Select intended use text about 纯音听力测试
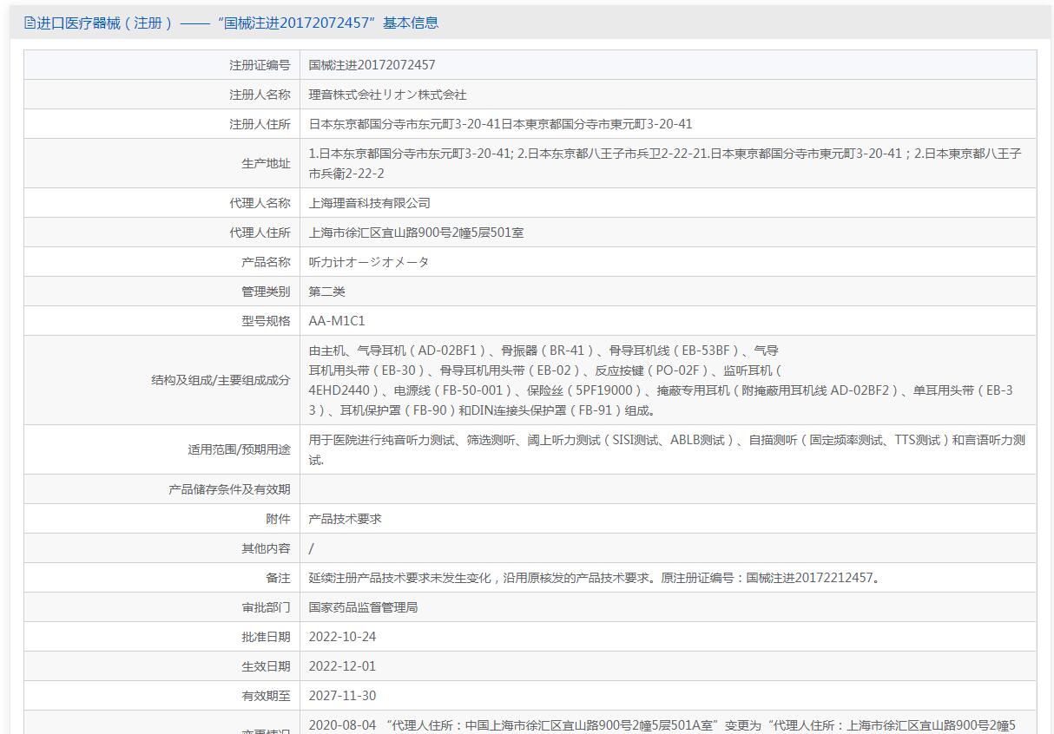Screen dimensions: 1054x734 [x=667, y=449]
